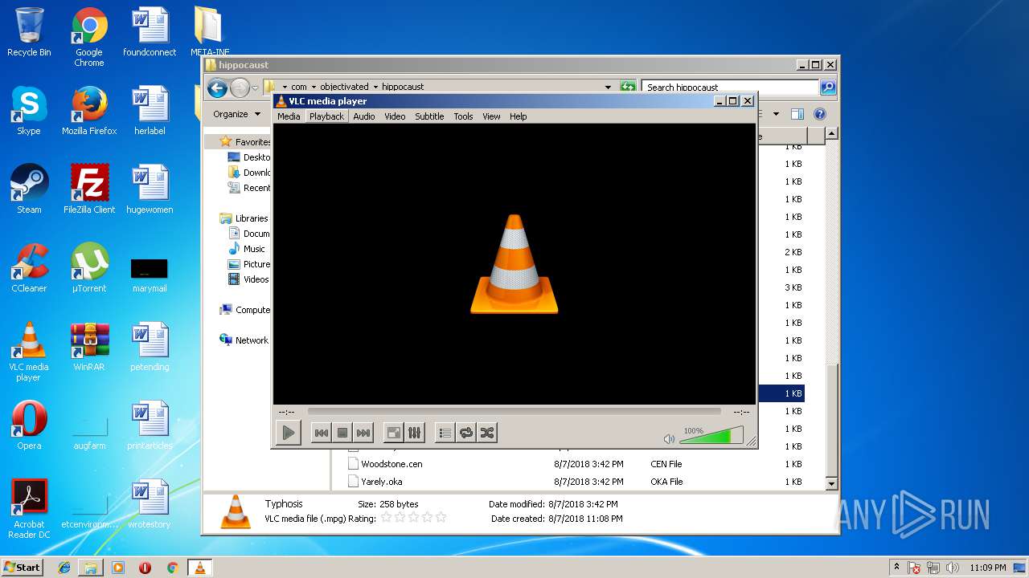Open Recycle Bin desktop icon

click(x=29, y=32)
